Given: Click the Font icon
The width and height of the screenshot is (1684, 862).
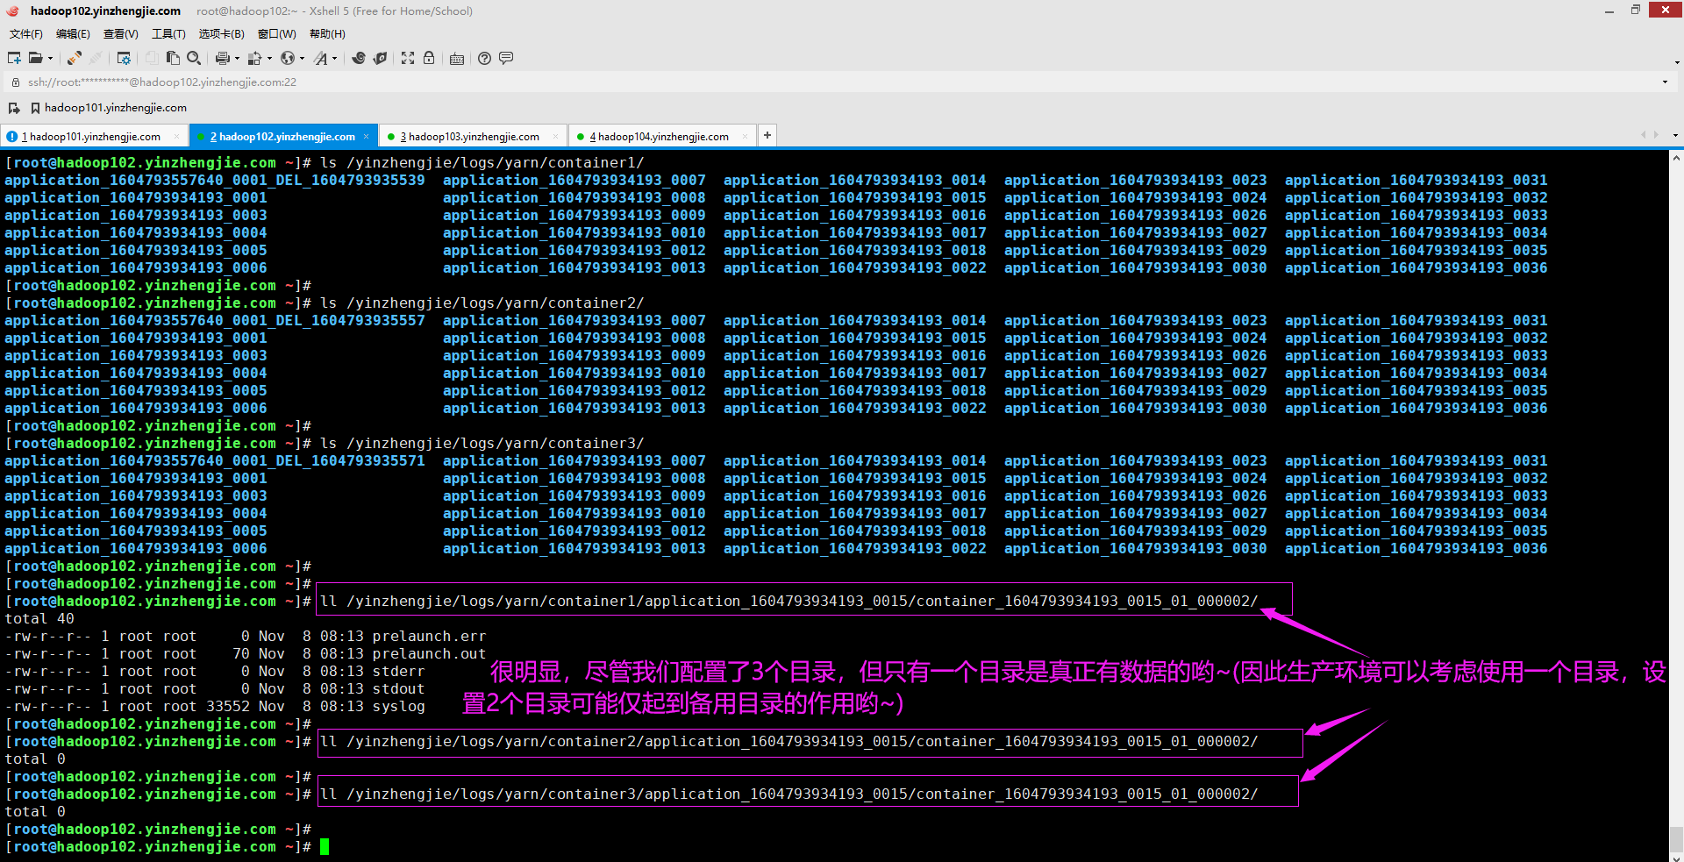Looking at the screenshot, I should [x=320, y=58].
